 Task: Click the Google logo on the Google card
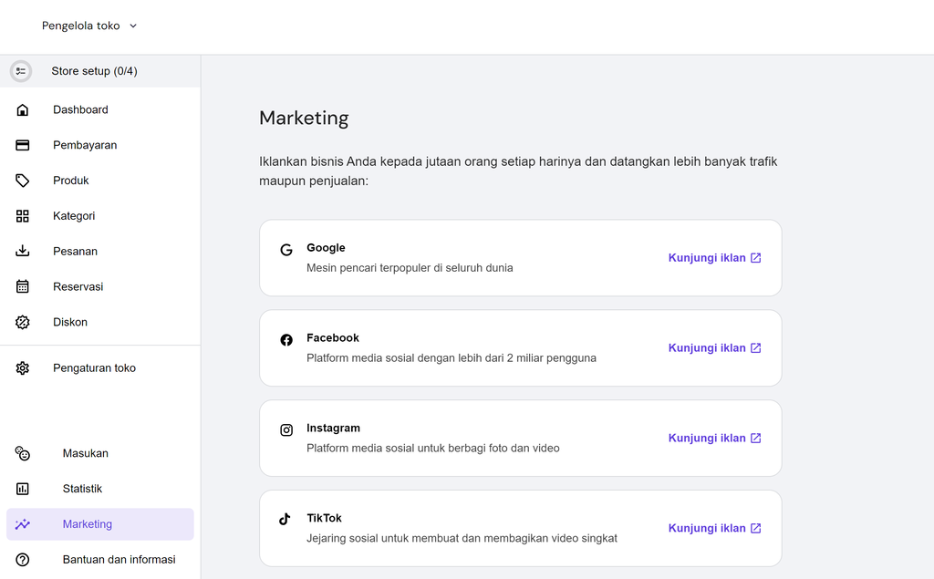(285, 249)
